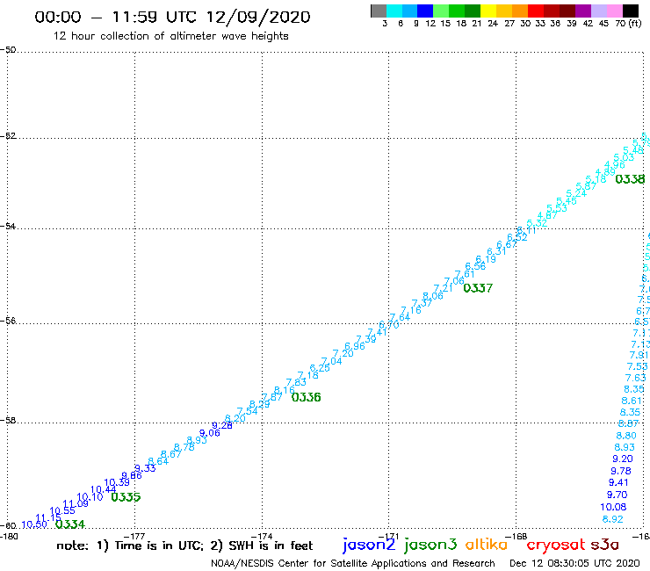Viewport: 650px width, 571px height.
Task: Click the '24' legend scale label
Action: (493, 24)
